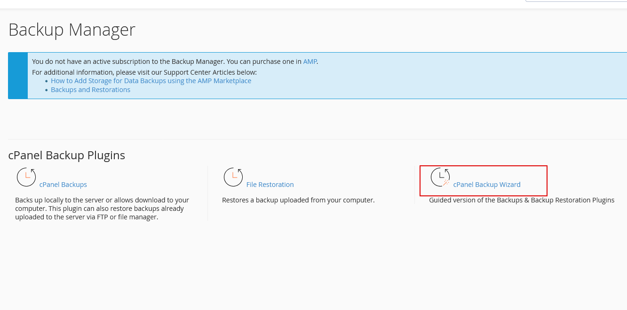Click the 'For additional information' sentence
The height and width of the screenshot is (310, 627).
point(144,72)
